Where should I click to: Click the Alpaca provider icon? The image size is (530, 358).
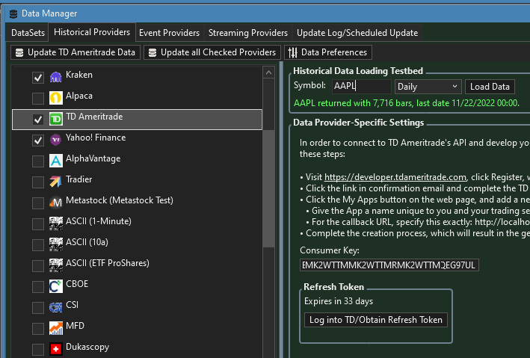click(x=55, y=98)
